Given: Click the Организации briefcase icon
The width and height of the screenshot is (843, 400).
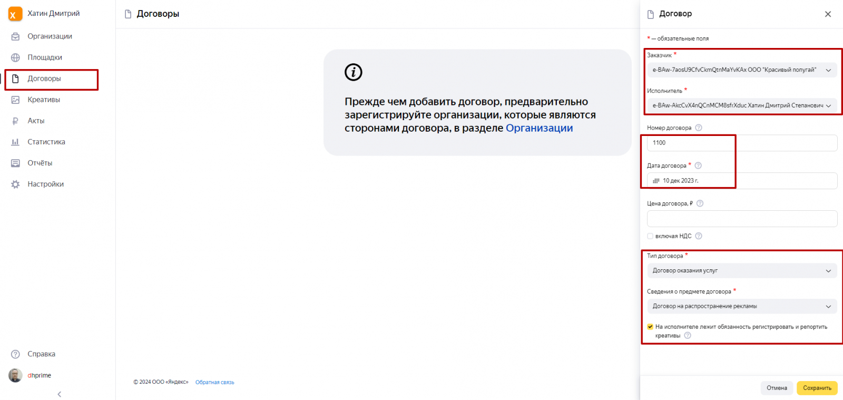Looking at the screenshot, I should coord(16,36).
